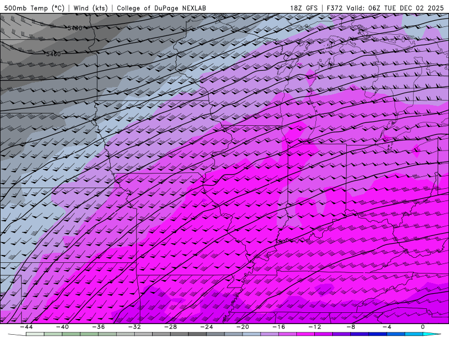Click the −8 colorbar value
This screenshot has width=449, height=337.
coord(351,327)
